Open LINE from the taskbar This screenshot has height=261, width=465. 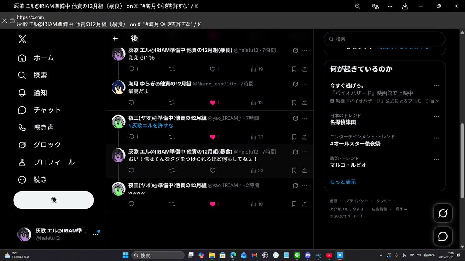pos(297,255)
